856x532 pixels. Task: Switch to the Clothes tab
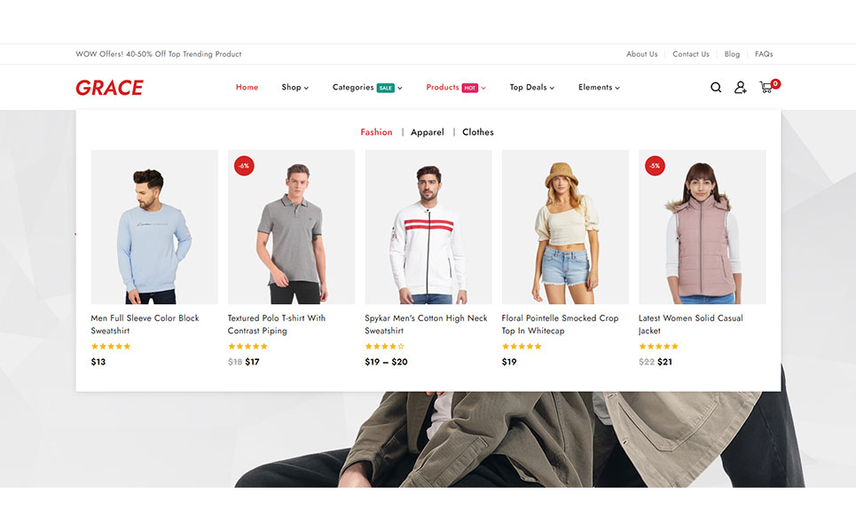pos(478,132)
